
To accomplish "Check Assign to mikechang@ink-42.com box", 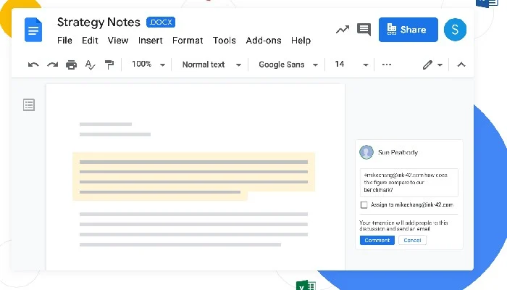I will click(x=364, y=205).
